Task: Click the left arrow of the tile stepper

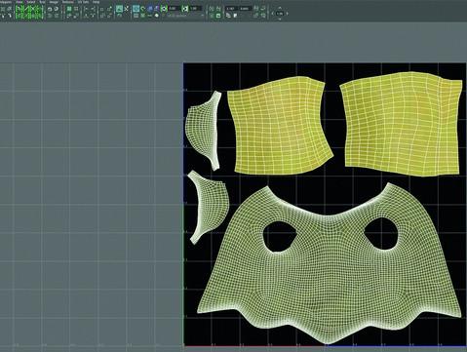Action: tap(273, 14)
